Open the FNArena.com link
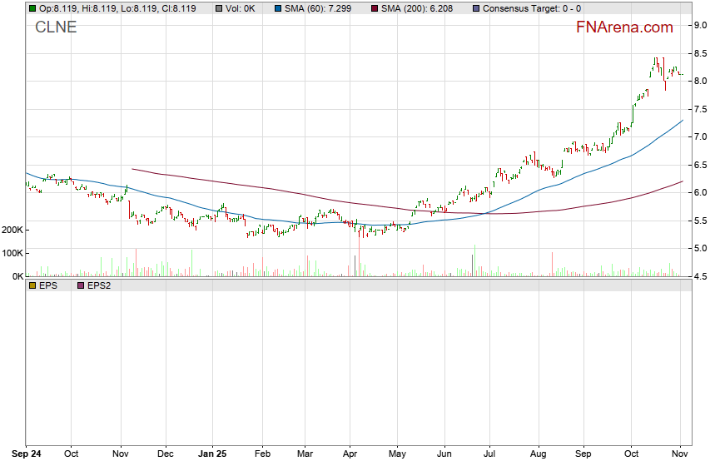This screenshot has width=715, height=471. [x=624, y=27]
